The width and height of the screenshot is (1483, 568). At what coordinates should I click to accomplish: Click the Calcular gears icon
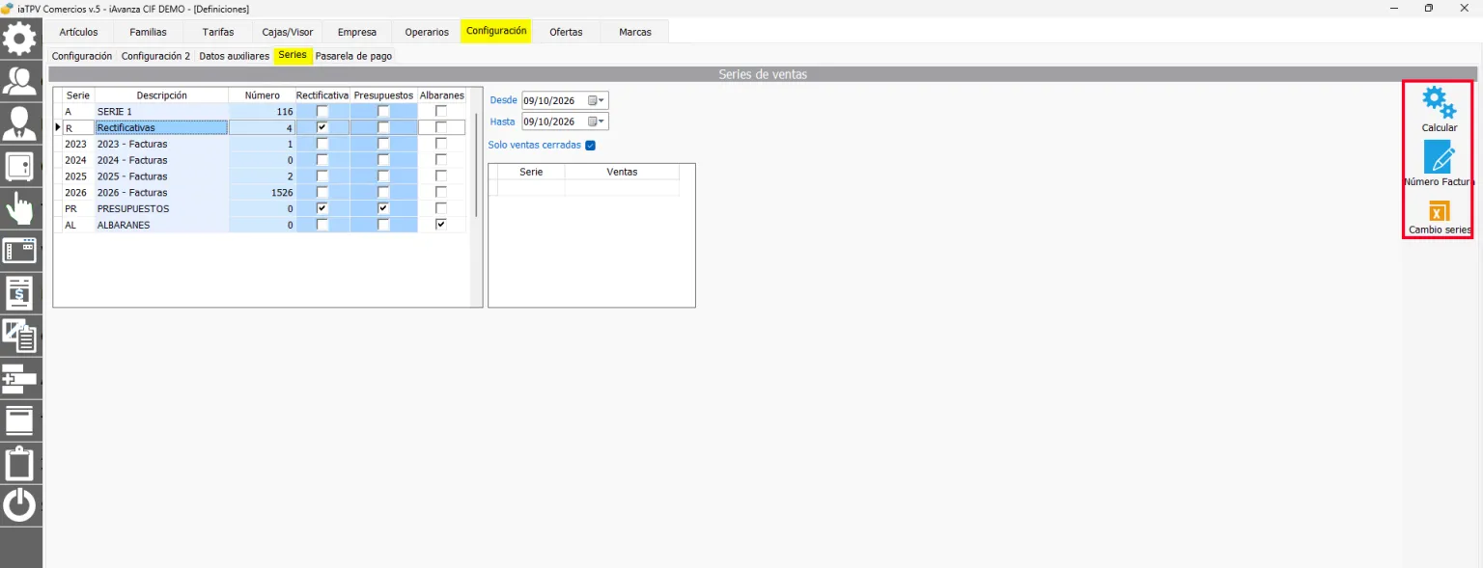1439,102
